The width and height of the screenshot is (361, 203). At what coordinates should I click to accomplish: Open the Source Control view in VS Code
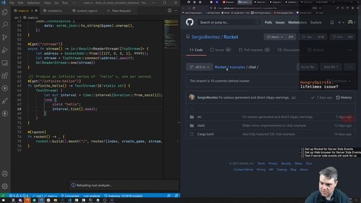coord(5,37)
